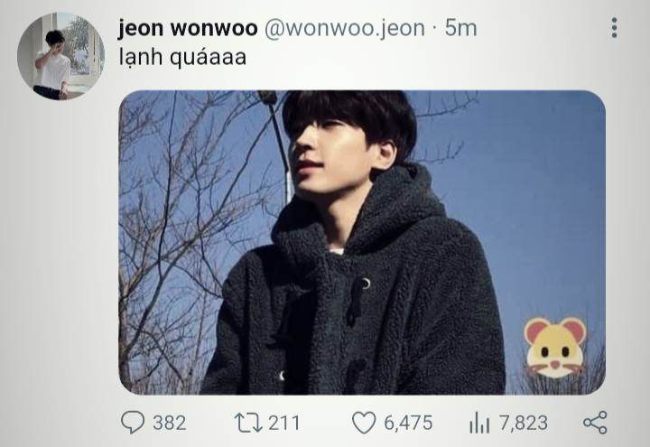Click the black fleece hooded coat in photo
The image size is (650, 447).
pyautogui.click(x=357, y=299)
